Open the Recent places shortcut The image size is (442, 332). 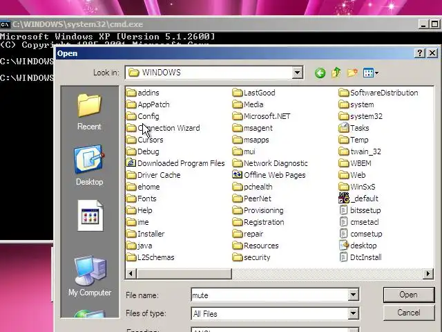89,112
